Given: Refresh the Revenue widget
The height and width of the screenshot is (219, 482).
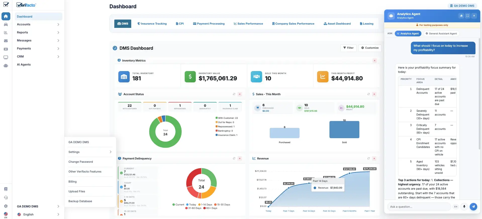Looking at the screenshot, I should tap(368, 158).
